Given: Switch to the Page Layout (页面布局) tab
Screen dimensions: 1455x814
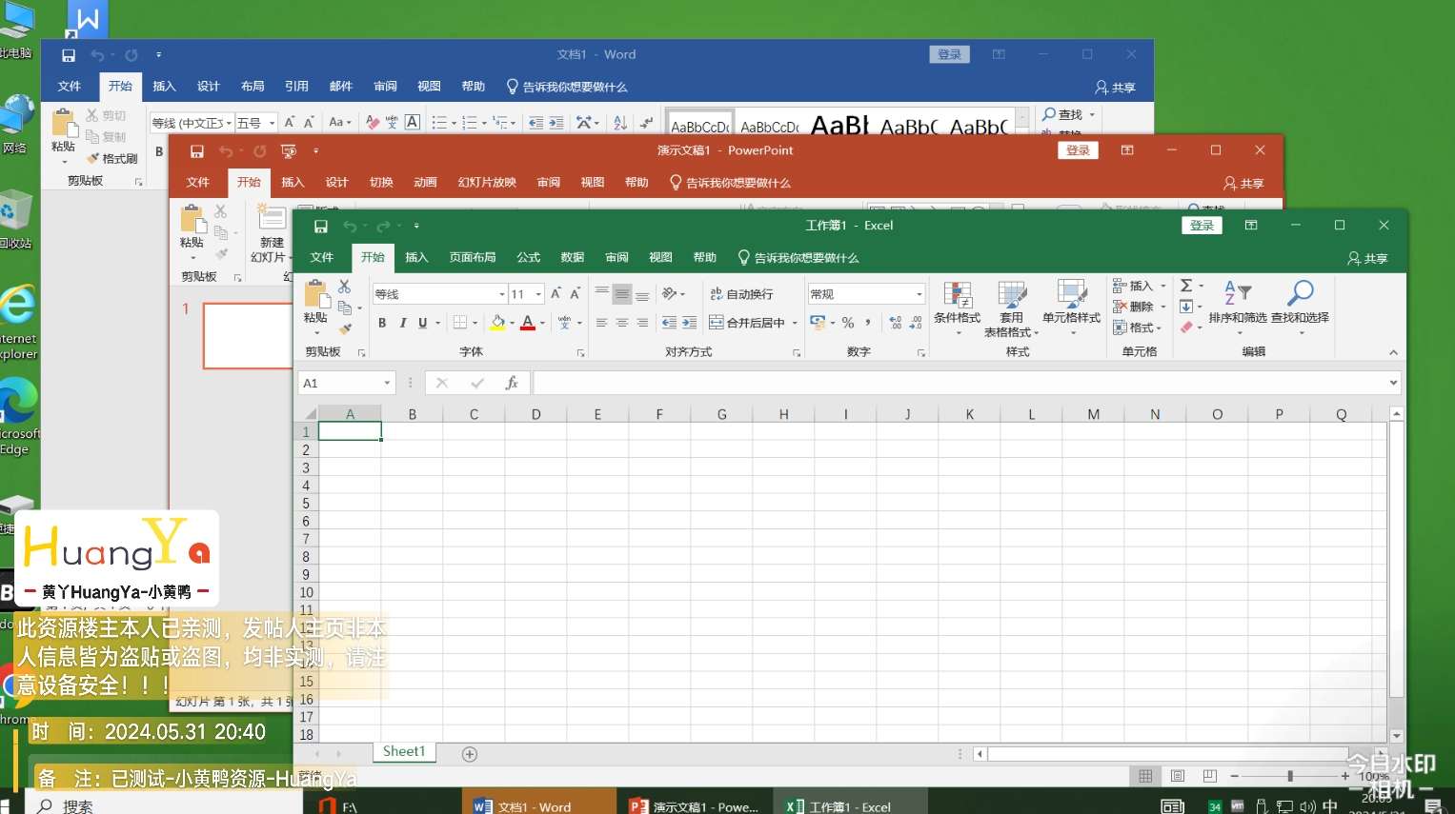Looking at the screenshot, I should click(473, 257).
